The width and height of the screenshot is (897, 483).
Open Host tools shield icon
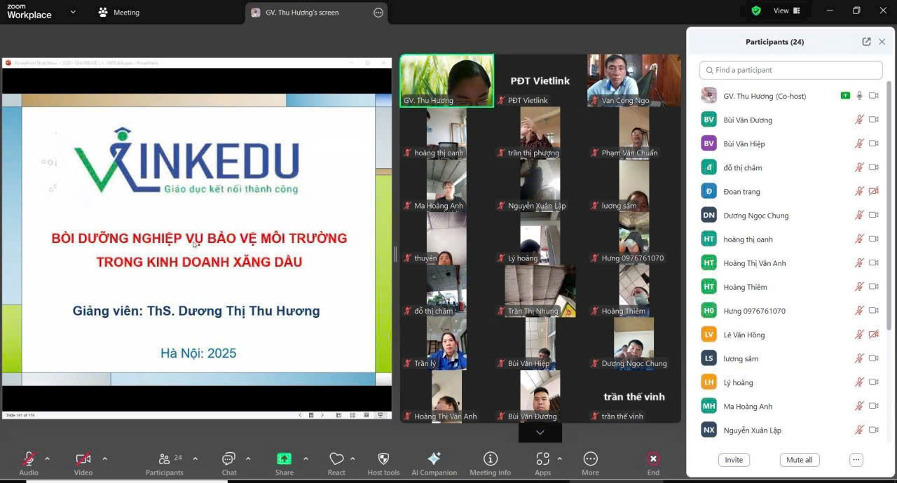[x=383, y=459]
